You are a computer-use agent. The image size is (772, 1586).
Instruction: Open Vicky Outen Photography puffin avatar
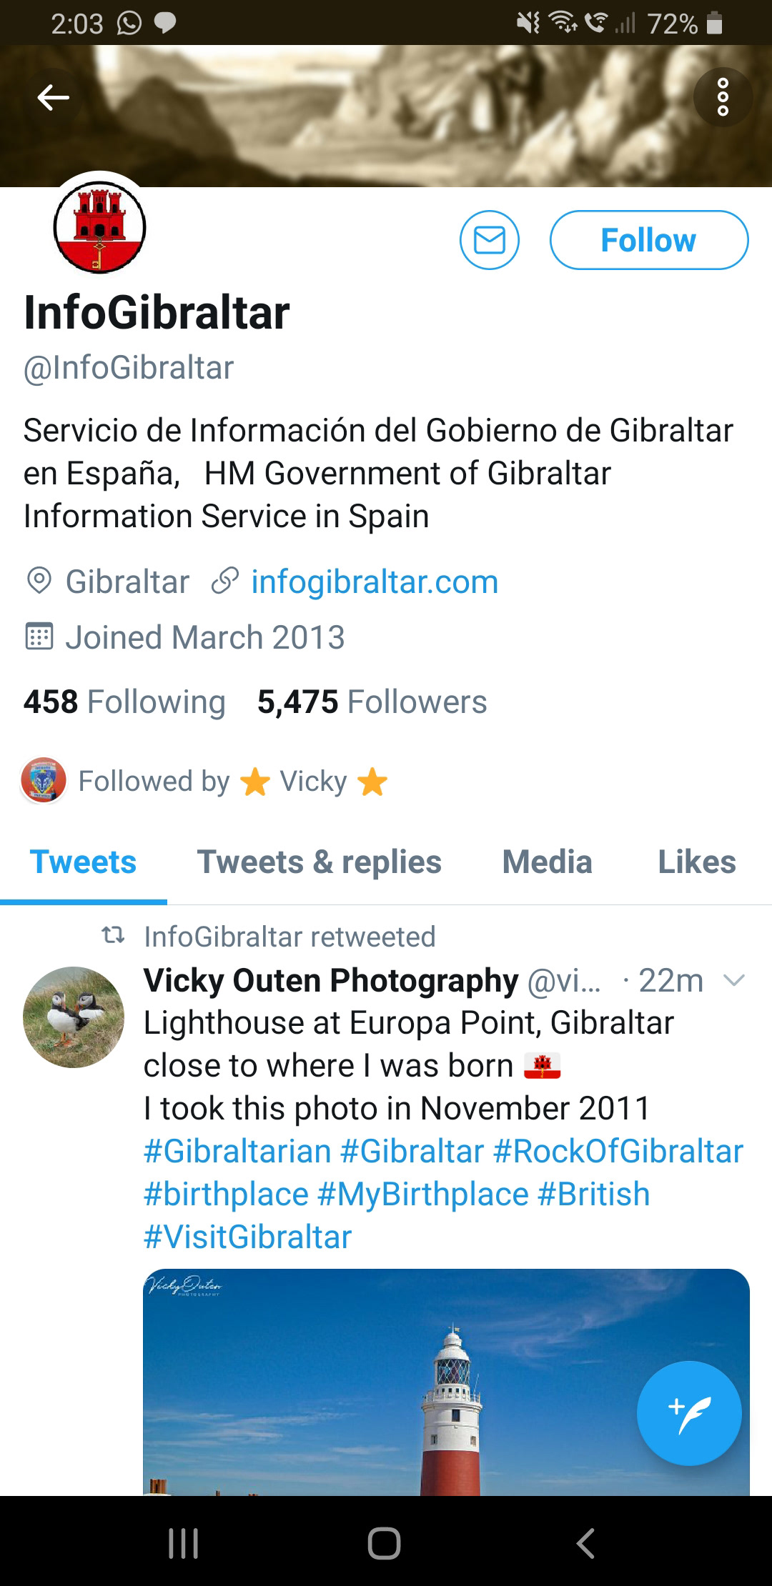point(74,1017)
